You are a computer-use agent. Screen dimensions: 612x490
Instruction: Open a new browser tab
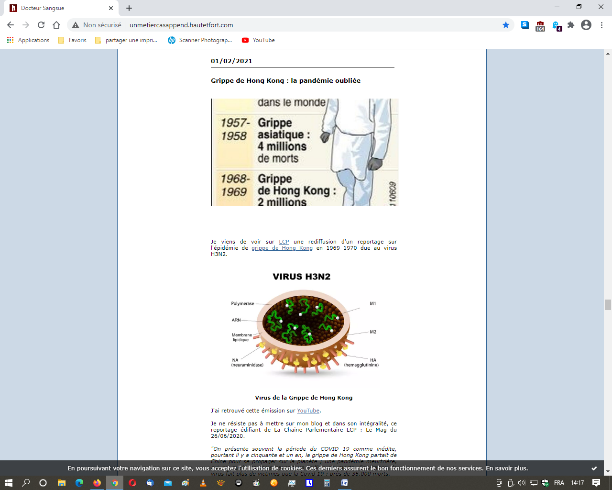coord(129,8)
